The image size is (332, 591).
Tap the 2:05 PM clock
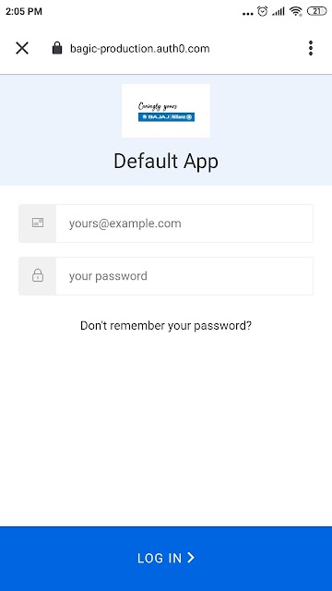tap(24, 11)
